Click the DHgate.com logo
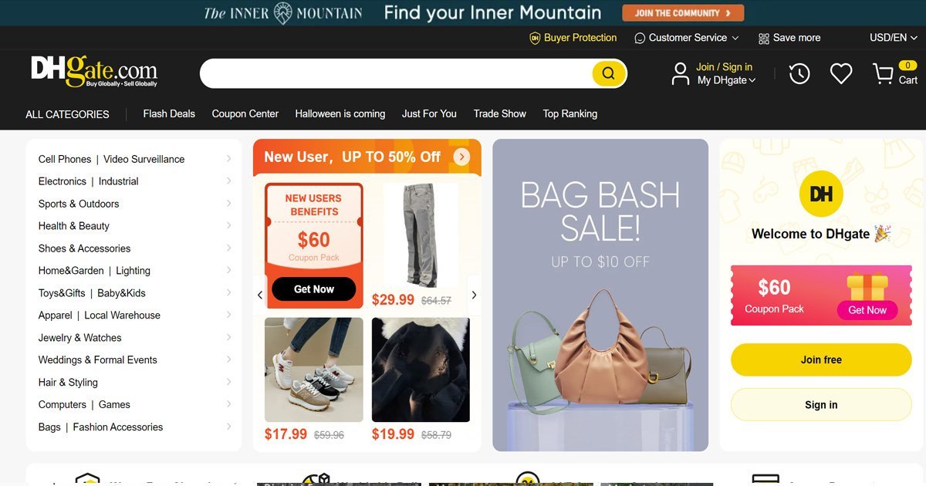The width and height of the screenshot is (926, 486). (94, 72)
